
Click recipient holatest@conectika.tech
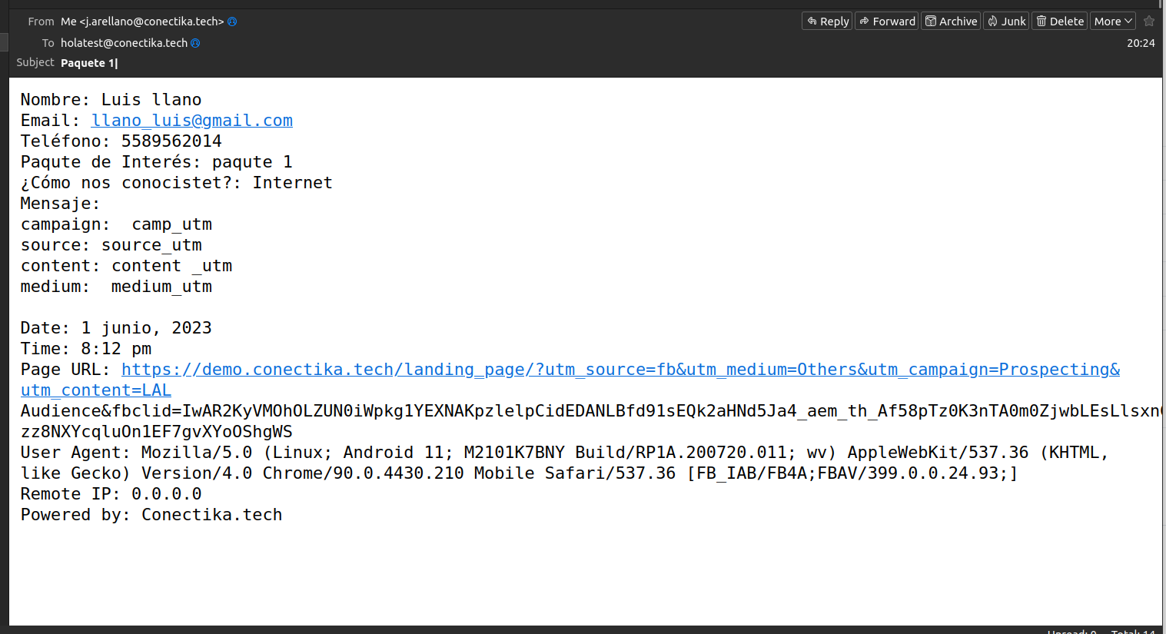point(124,43)
